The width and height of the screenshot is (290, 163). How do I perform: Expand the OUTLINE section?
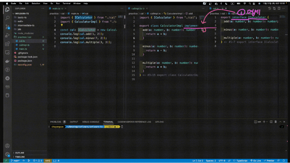(20, 152)
